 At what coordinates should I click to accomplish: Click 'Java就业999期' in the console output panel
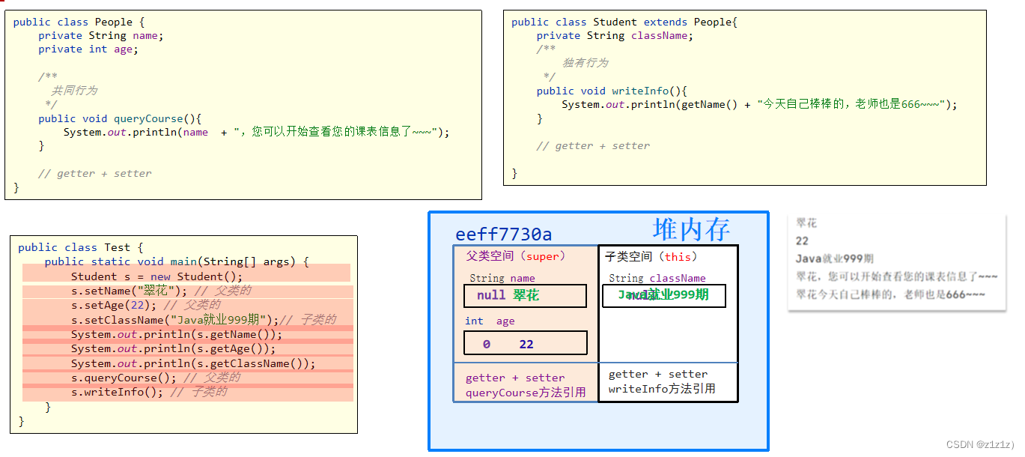pos(835,258)
